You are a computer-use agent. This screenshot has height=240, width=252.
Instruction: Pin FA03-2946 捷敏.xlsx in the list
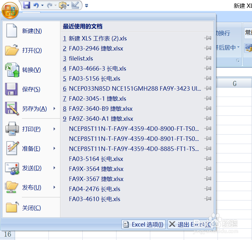(208, 48)
